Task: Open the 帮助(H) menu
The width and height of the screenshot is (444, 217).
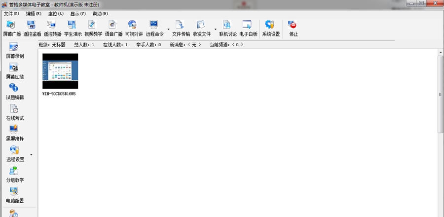Action: [100, 14]
